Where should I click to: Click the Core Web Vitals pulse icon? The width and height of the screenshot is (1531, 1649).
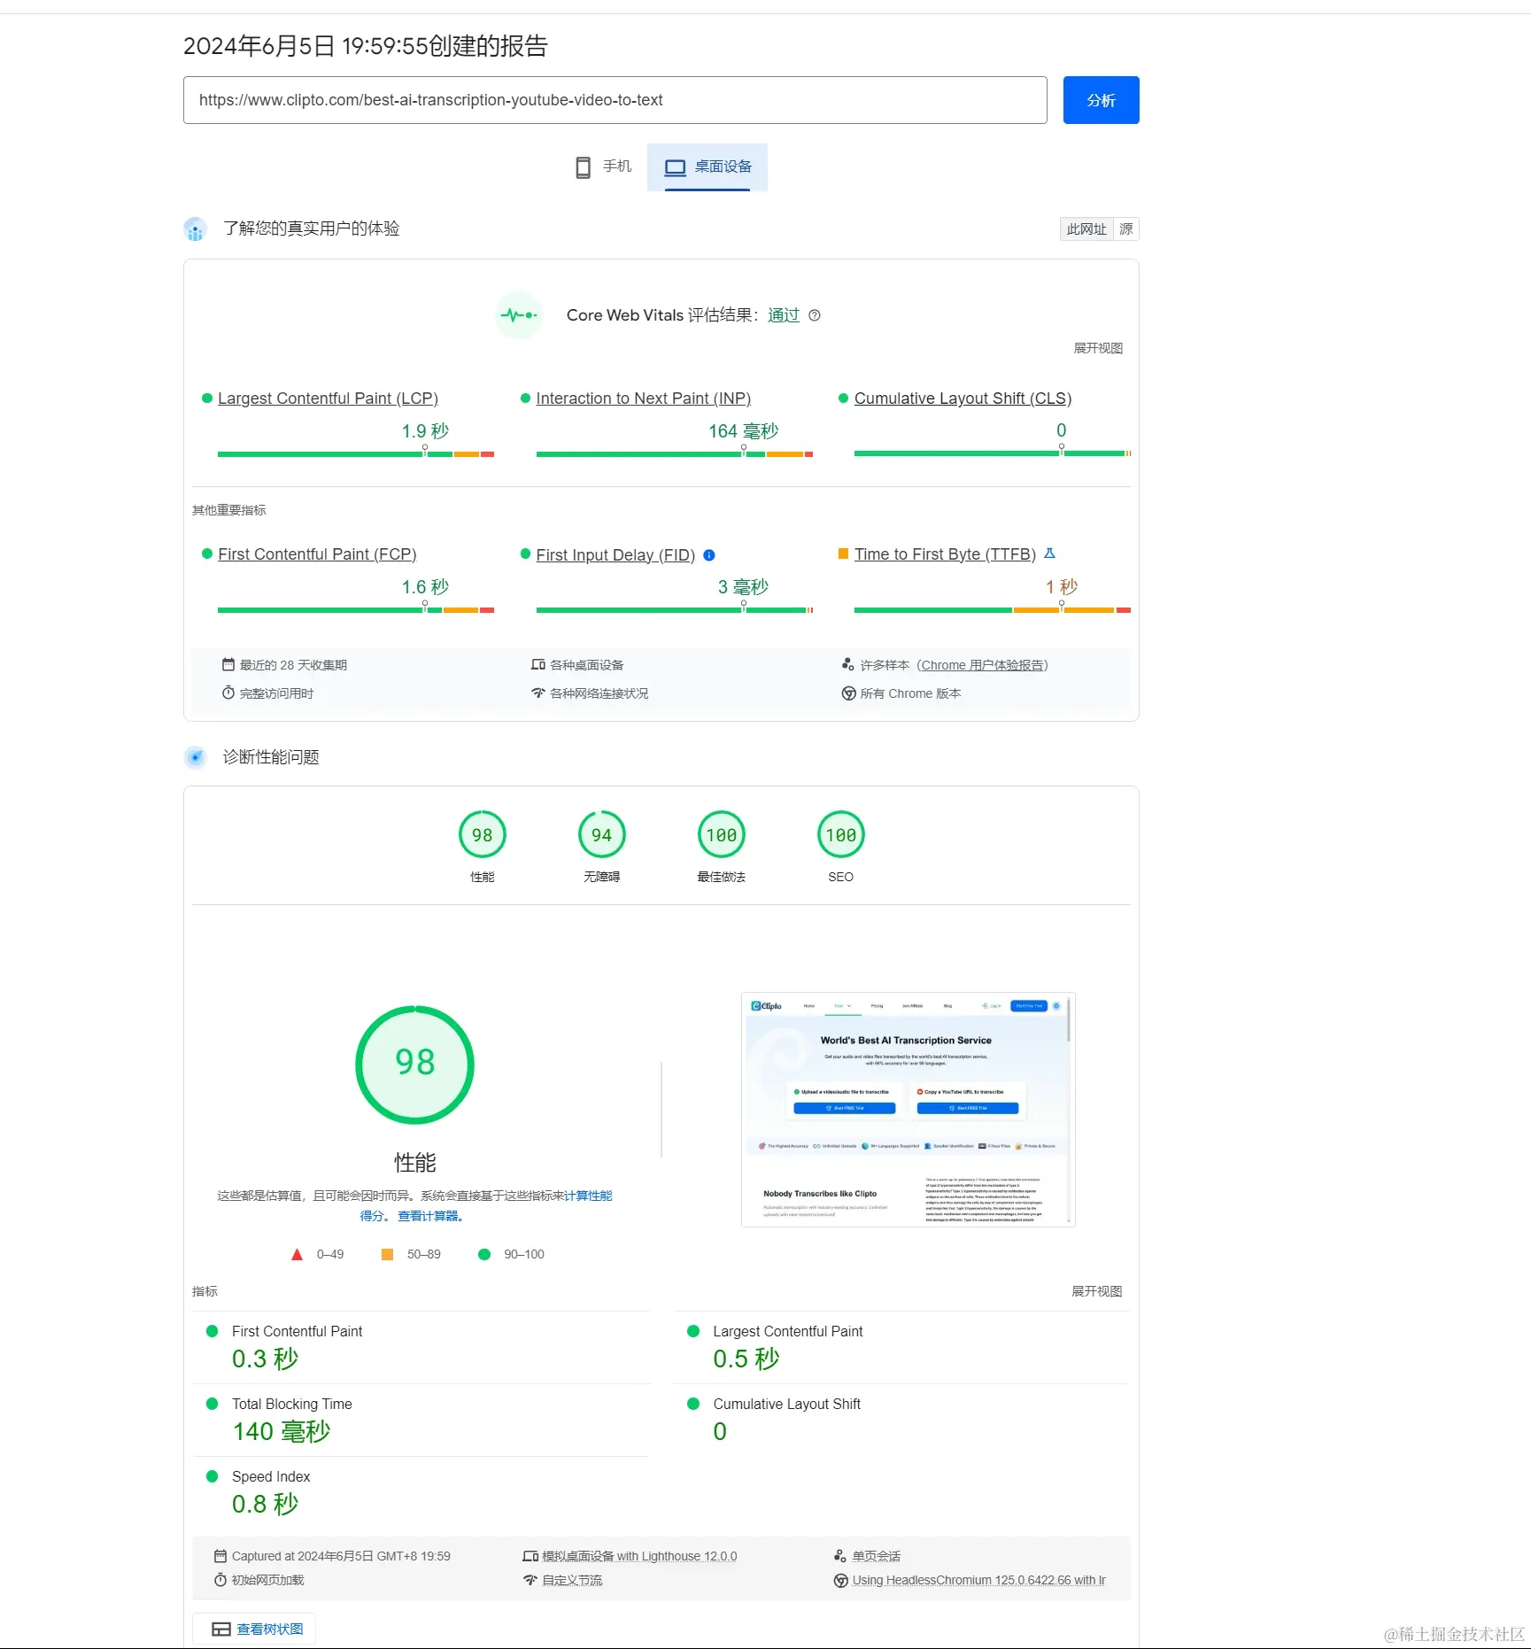519,315
